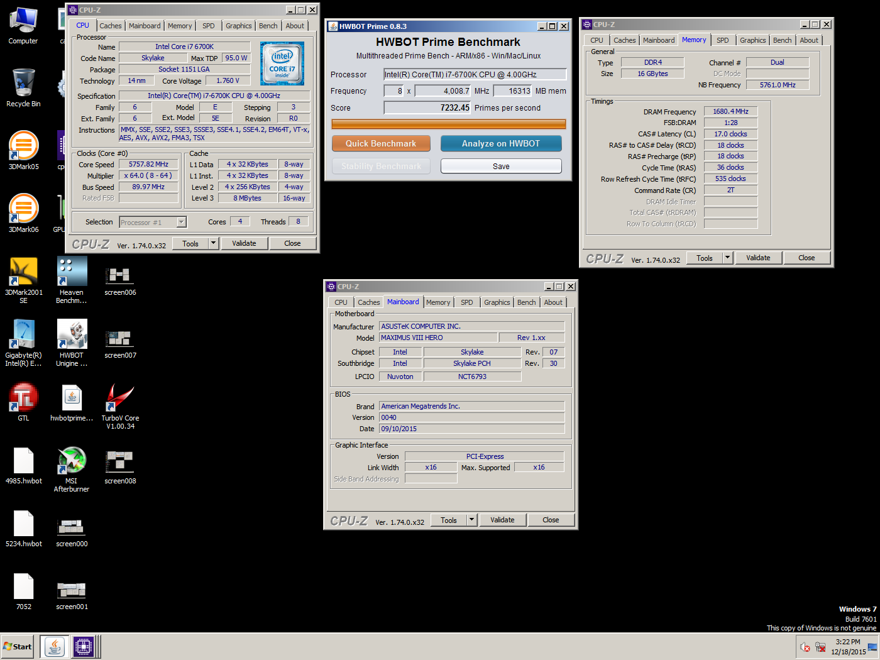This screenshot has width=880, height=660.
Task: Click Analyze on HWBOT button
Action: [501, 143]
